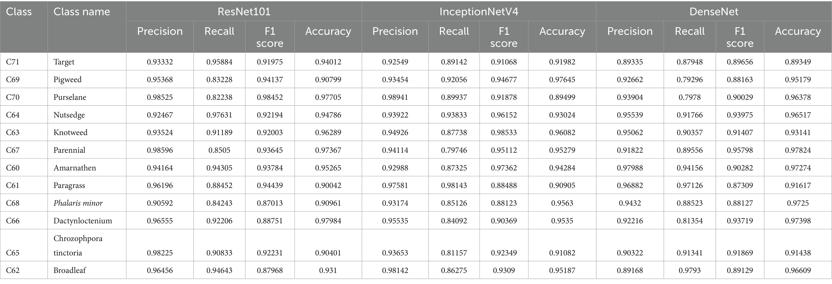Select the C62 class code cell
Viewport: 832px width, 284px height.
(x=13, y=270)
